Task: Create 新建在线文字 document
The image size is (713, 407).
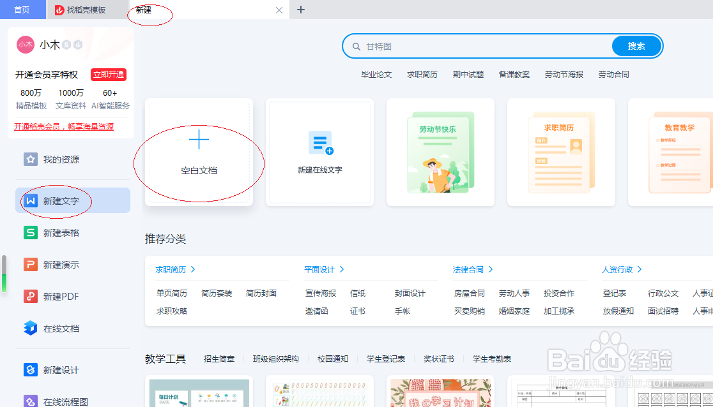Action: point(319,153)
